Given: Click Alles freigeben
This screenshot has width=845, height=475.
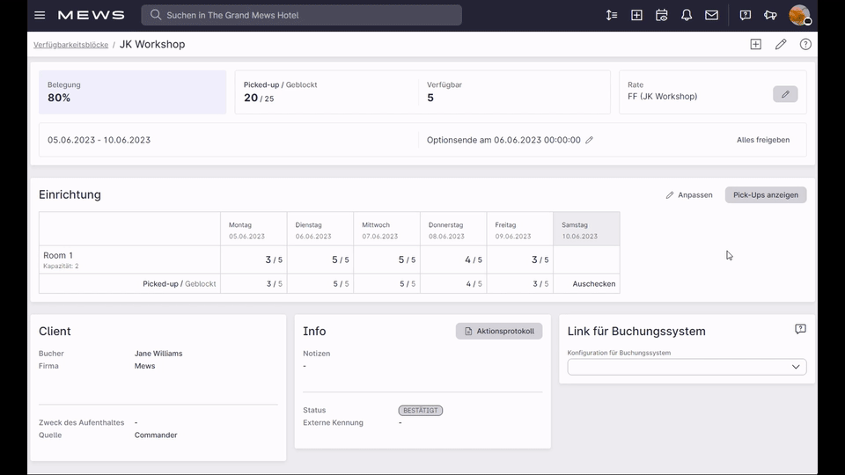Looking at the screenshot, I should tap(763, 140).
